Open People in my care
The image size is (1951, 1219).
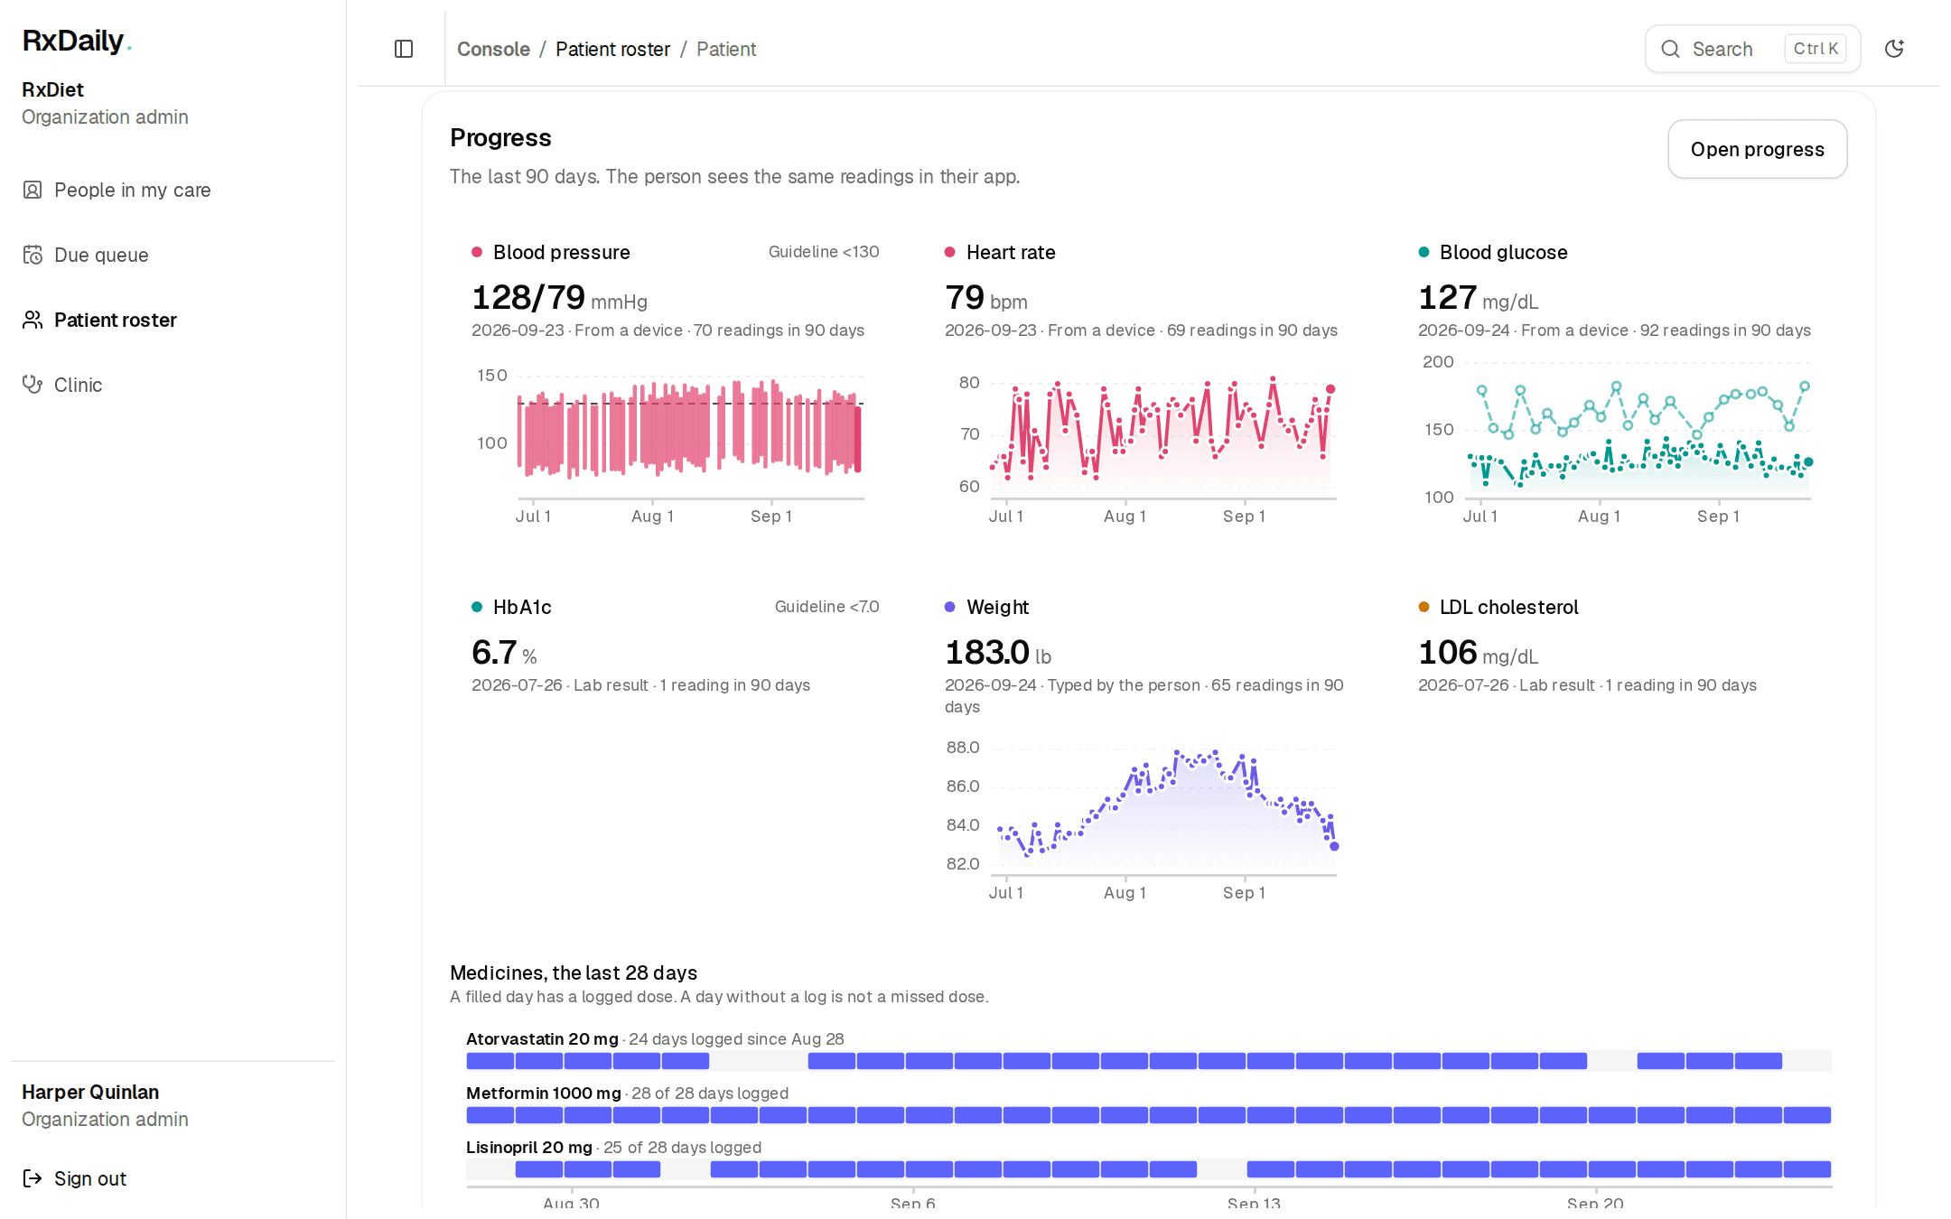(x=173, y=190)
